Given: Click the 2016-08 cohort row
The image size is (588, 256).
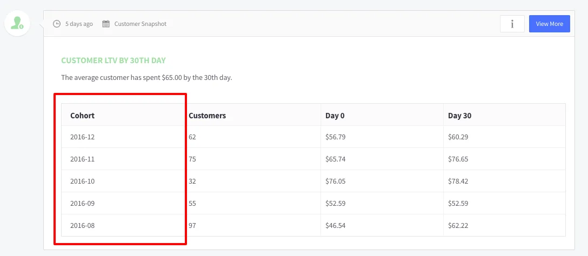Looking at the screenshot, I should 82,226.
